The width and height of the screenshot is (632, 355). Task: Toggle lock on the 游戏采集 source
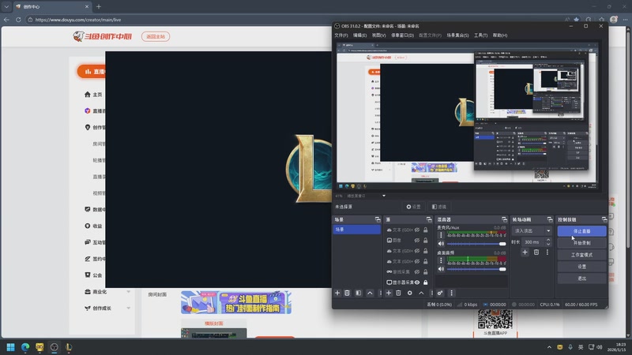click(425, 271)
